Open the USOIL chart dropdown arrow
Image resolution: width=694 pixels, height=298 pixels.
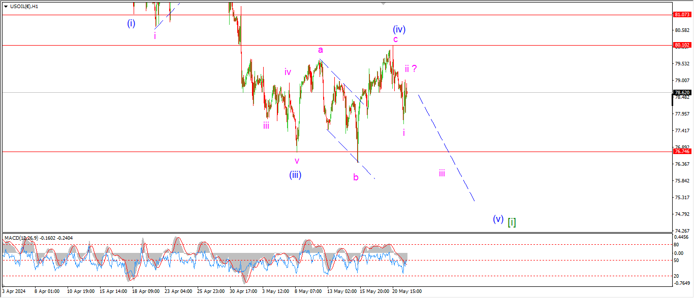coord(6,7)
